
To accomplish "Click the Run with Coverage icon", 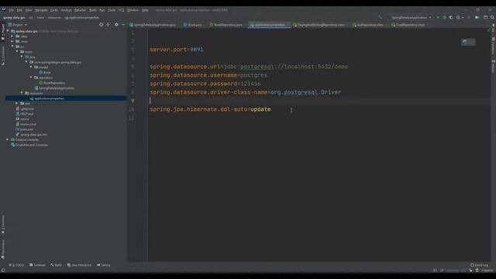I will coord(451,17).
